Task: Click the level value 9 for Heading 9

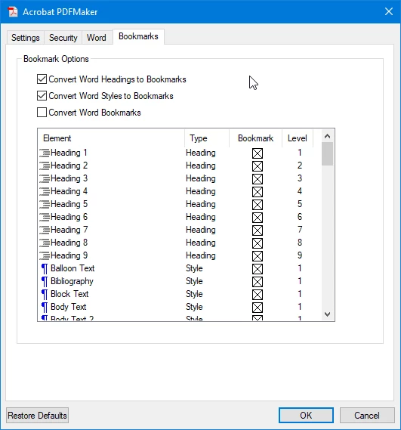Action: [300, 255]
